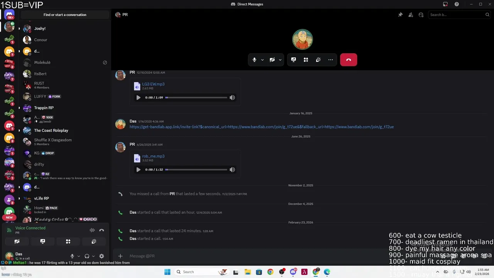
Task: Open Conour direct message
Action: coord(65,40)
